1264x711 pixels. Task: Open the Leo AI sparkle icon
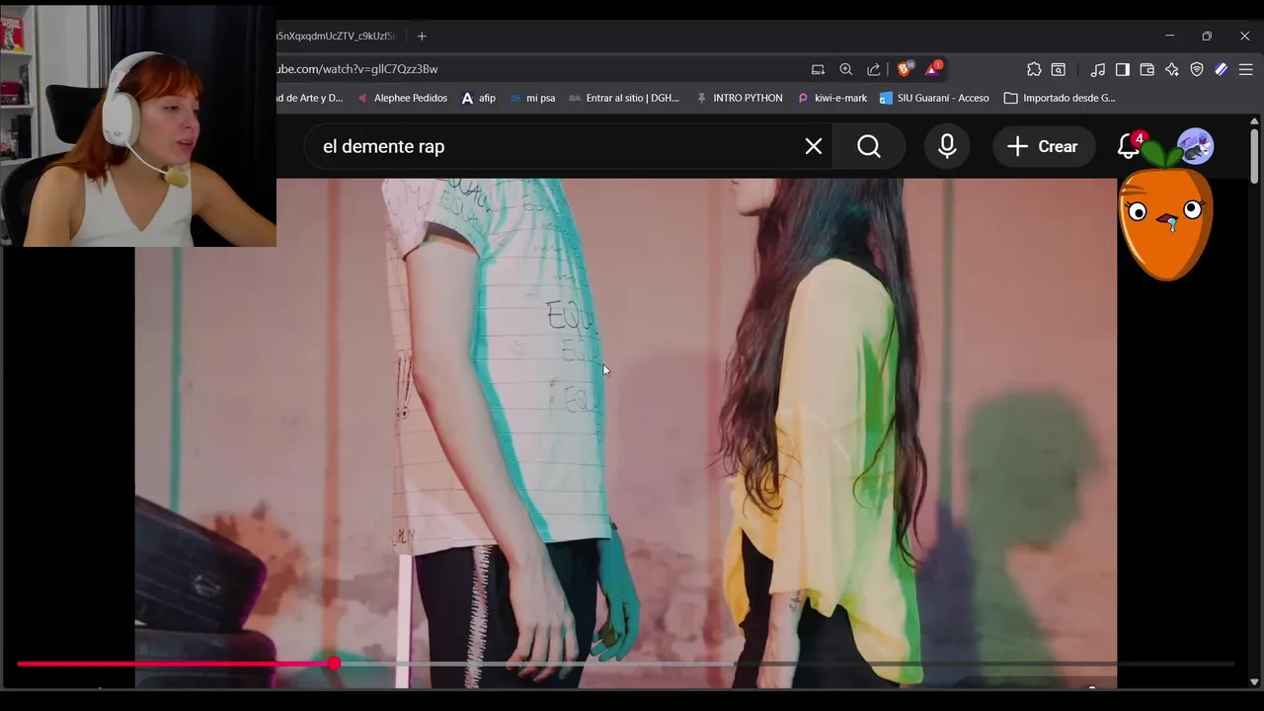pos(1172,69)
